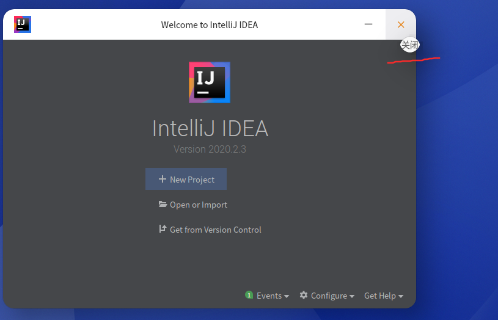Image resolution: width=498 pixels, height=320 pixels.
Task: Click the Version 2020.2.3 text
Action: tap(210, 149)
